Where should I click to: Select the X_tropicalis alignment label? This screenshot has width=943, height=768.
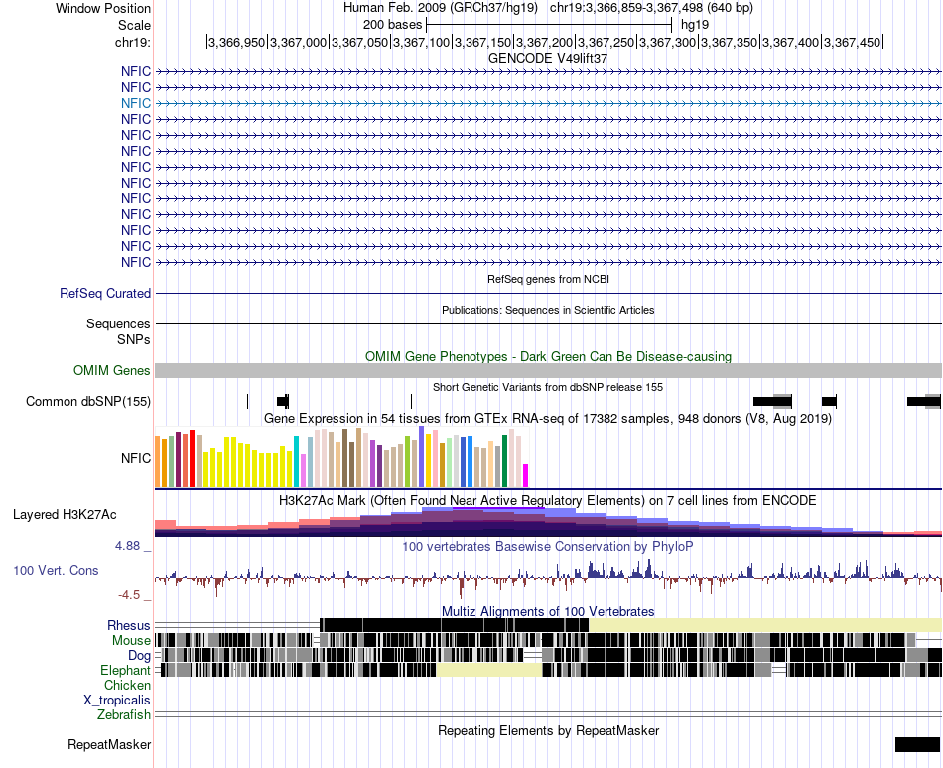pyautogui.click(x=117, y=701)
